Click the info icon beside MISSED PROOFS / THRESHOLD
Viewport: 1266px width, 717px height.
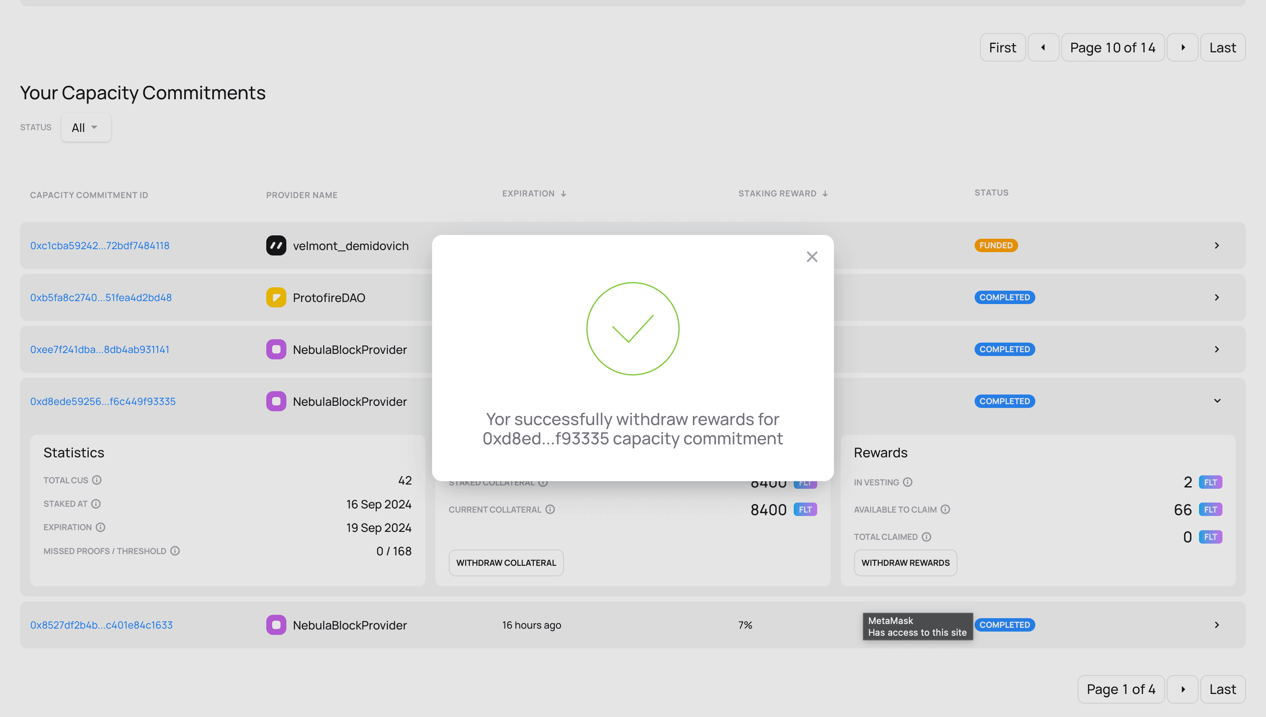[x=175, y=551]
